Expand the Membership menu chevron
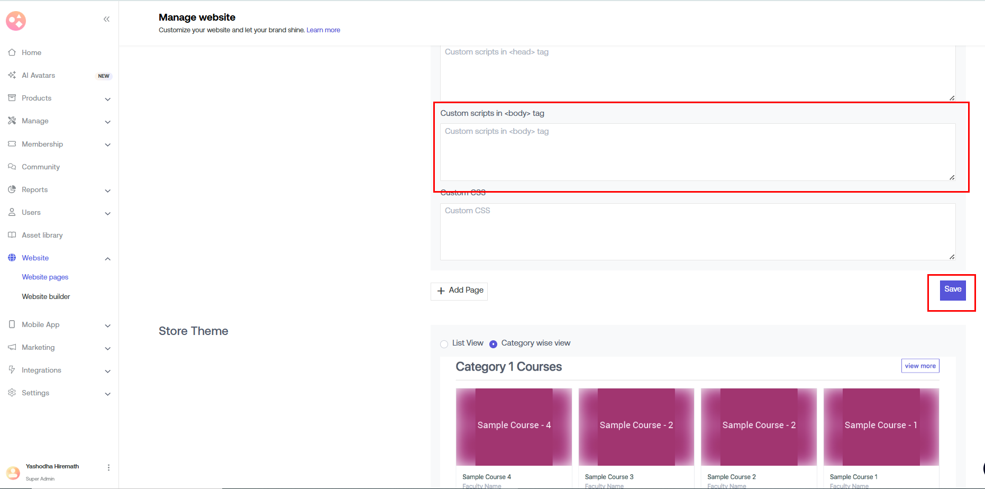Image resolution: width=985 pixels, height=489 pixels. (107, 144)
